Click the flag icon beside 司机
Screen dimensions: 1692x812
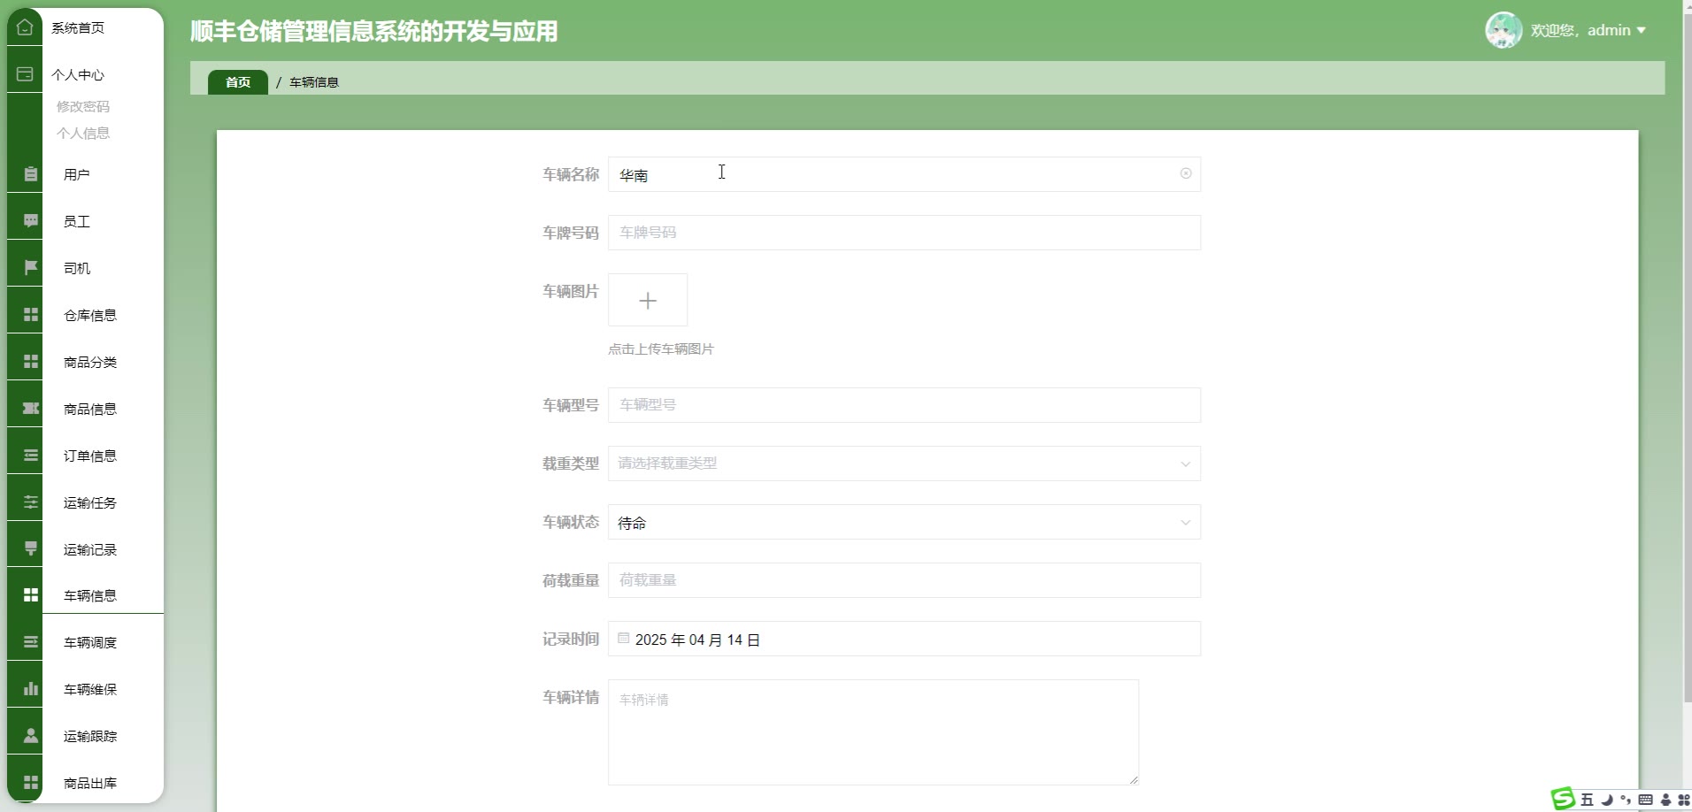(31, 268)
